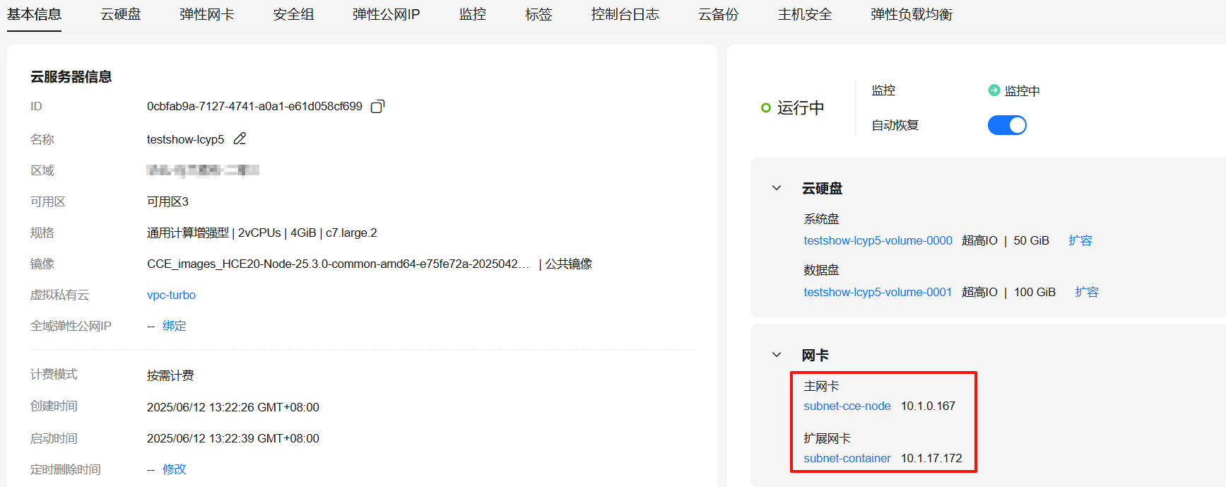Open the 安全组 tab

click(293, 14)
